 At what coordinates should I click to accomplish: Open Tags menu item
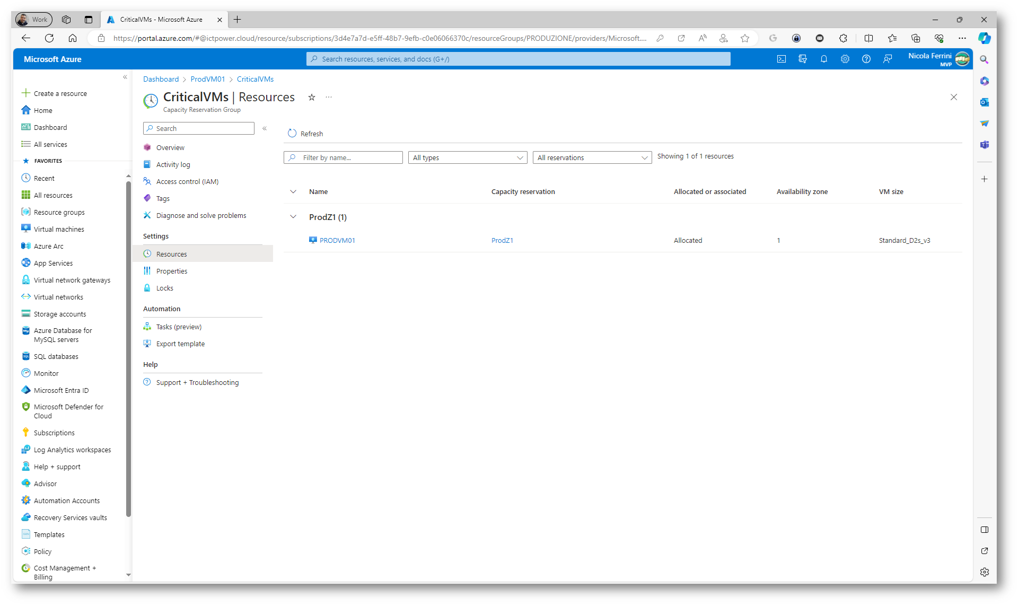[x=163, y=198]
